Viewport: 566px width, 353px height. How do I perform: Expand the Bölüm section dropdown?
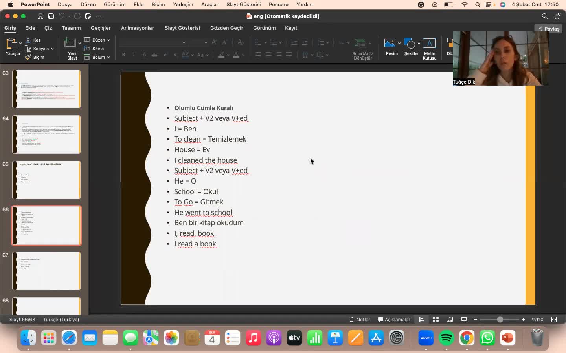(x=108, y=57)
